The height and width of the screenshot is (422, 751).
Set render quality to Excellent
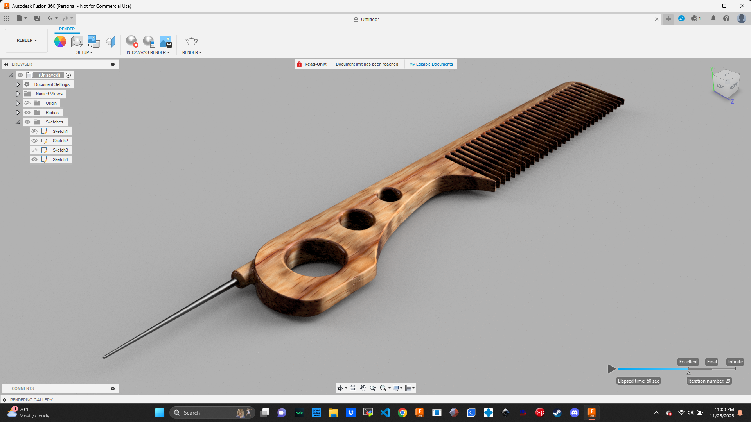point(688,362)
